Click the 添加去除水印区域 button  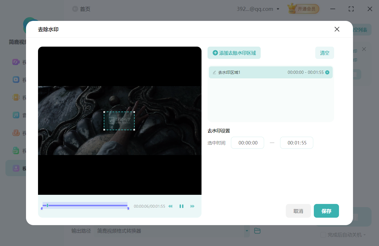tap(234, 53)
